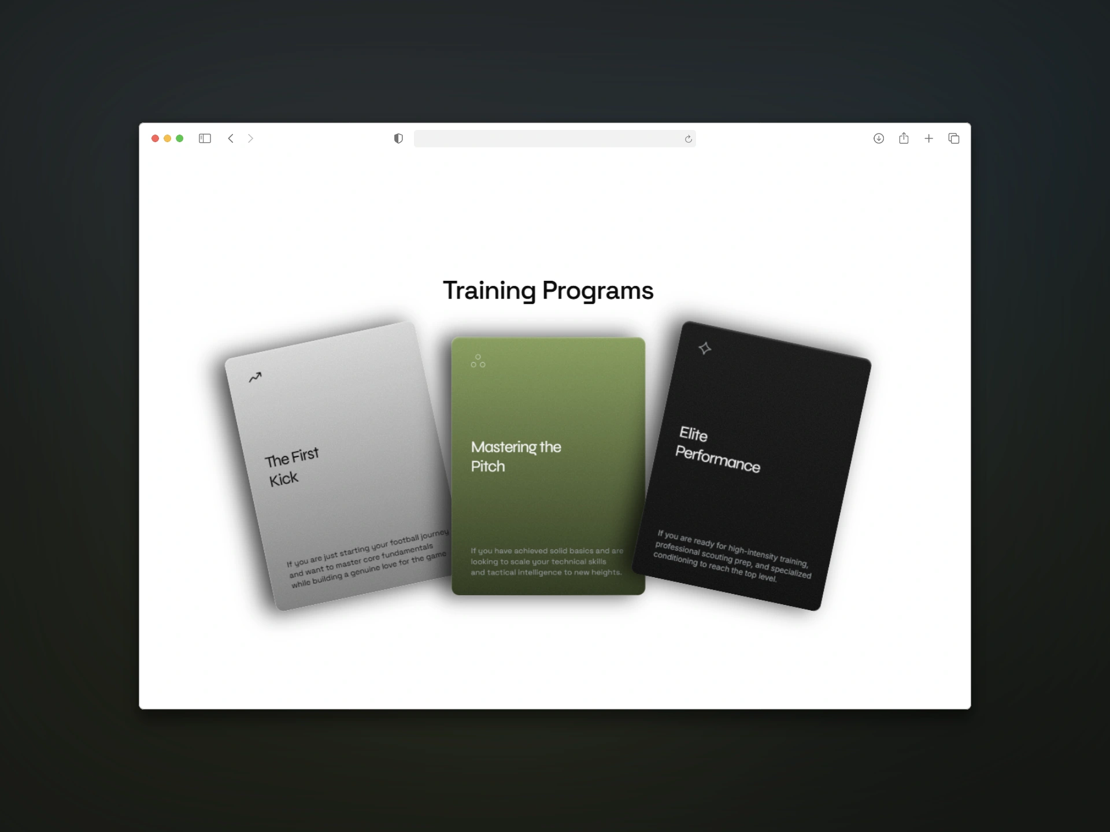This screenshot has height=832, width=1110.
Task: Click the Training Programs heading
Action: tap(548, 291)
